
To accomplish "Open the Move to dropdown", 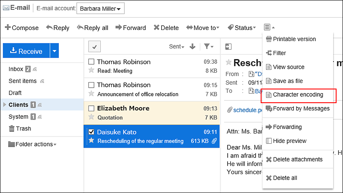I will coord(203,28).
